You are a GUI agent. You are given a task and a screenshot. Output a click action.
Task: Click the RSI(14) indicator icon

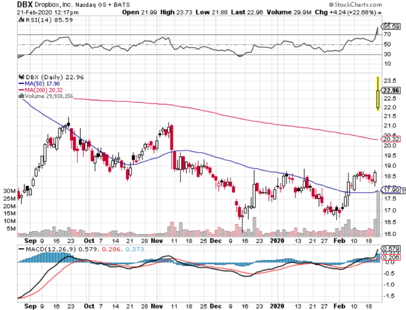[21, 20]
